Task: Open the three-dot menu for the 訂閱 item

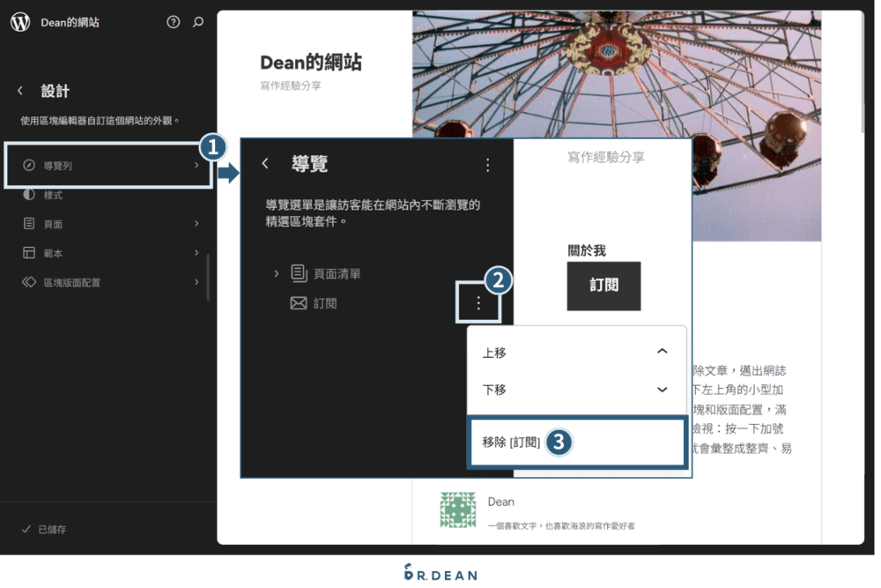Action: [478, 303]
